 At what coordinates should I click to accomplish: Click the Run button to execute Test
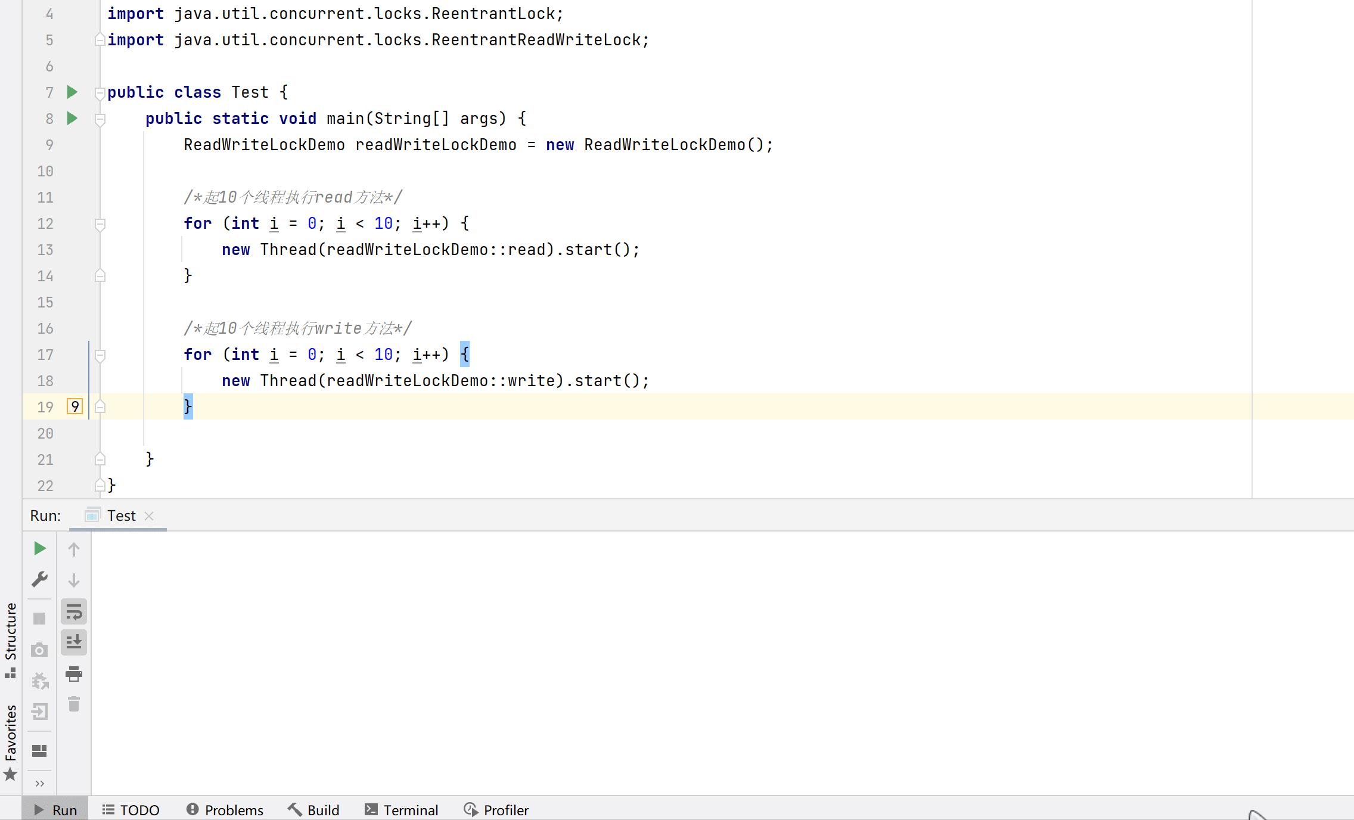[x=39, y=548]
